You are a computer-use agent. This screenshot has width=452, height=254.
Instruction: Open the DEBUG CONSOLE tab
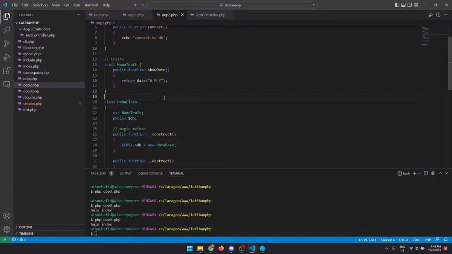150,173
